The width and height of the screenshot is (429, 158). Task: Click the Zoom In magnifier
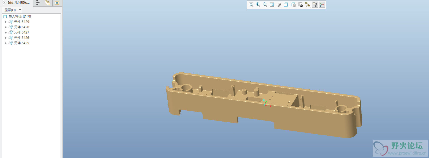[x=258, y=5]
